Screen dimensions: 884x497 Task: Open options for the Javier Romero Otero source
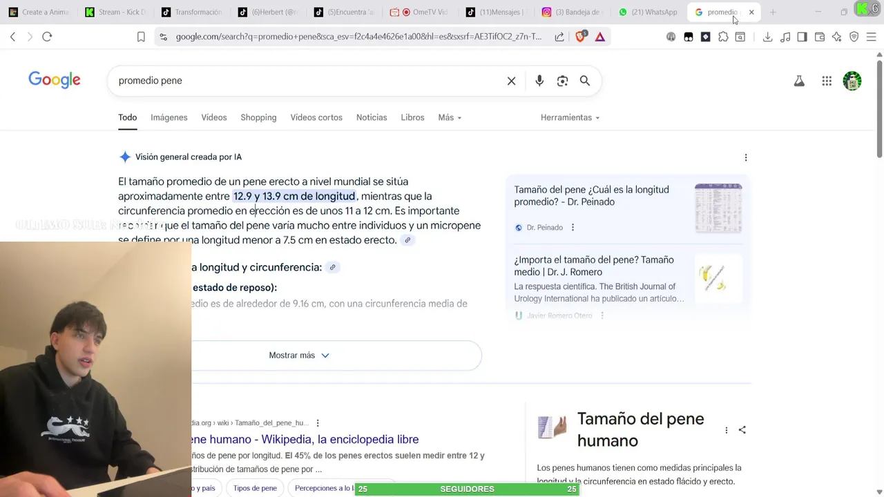click(602, 315)
